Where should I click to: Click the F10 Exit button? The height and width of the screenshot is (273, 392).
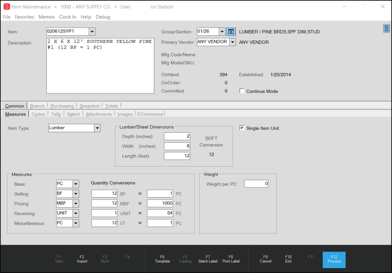coord(288,259)
